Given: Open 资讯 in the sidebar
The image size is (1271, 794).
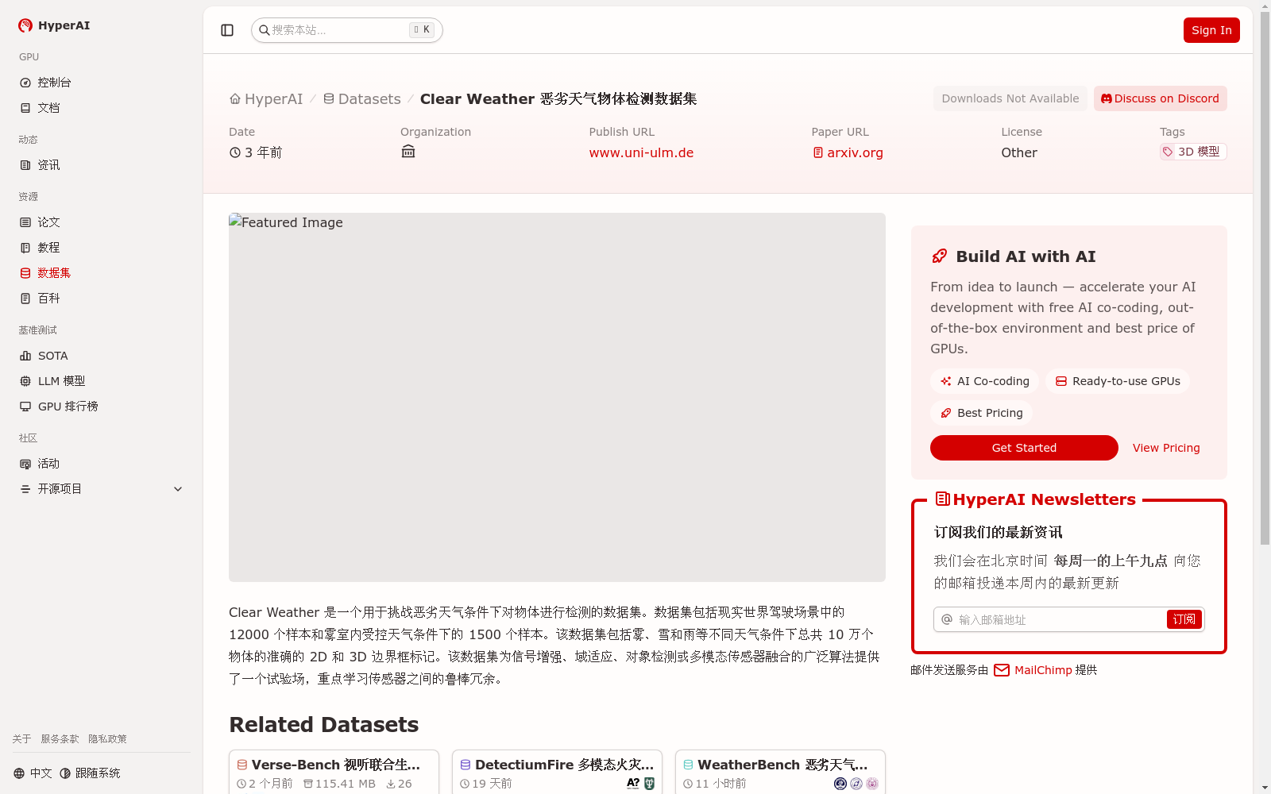Looking at the screenshot, I should click(x=102, y=165).
